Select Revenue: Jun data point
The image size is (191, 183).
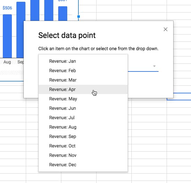coord(83,108)
